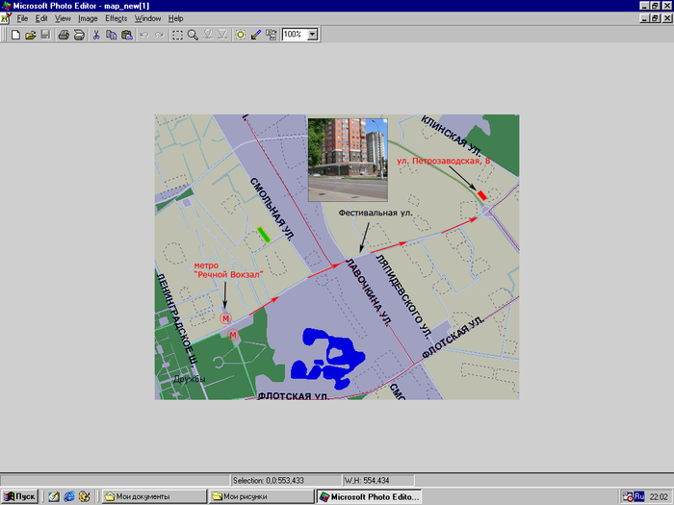Click the Windows Start button
674x505 pixels.
pyautogui.click(x=20, y=496)
